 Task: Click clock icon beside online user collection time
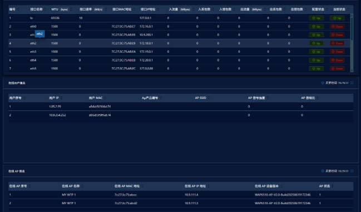coord(323,83)
